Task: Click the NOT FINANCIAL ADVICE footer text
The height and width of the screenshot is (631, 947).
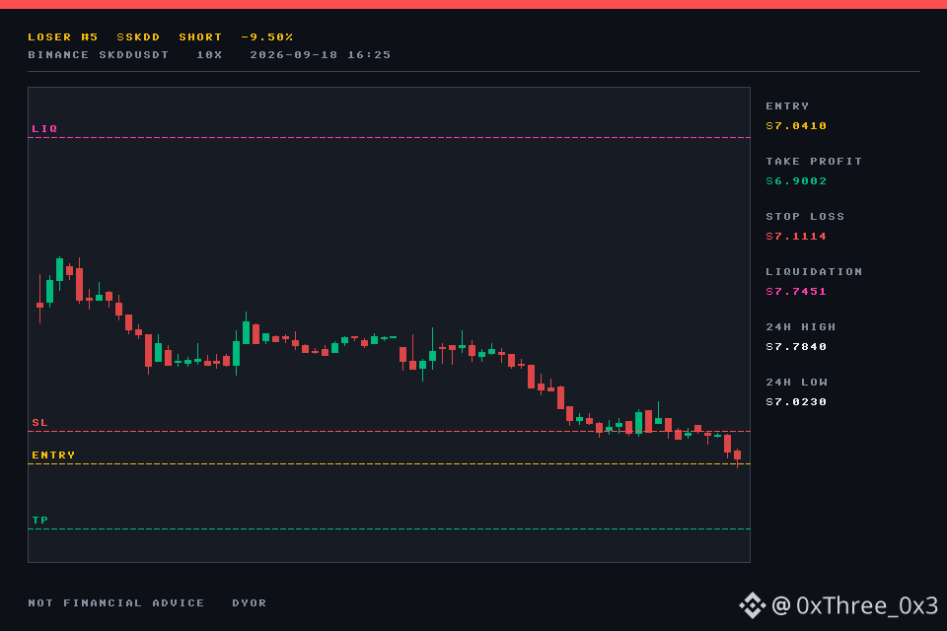Action: pos(116,603)
